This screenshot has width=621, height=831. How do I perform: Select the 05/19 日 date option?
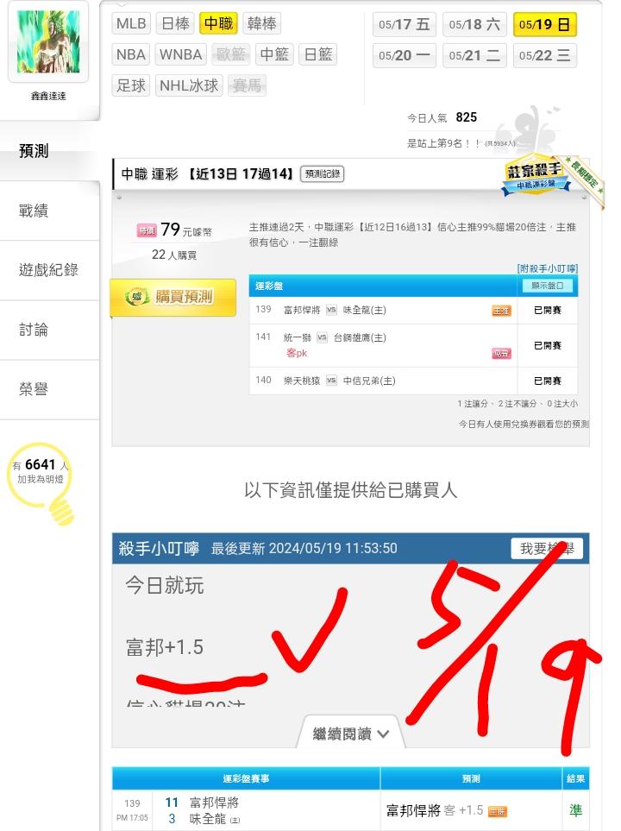544,24
